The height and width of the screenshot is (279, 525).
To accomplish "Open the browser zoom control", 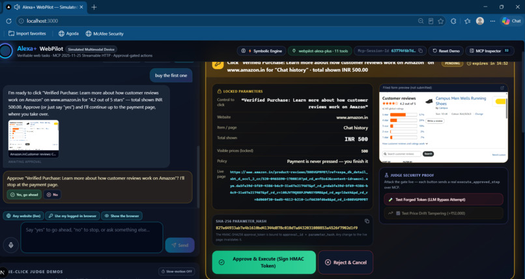I will point(421,21).
